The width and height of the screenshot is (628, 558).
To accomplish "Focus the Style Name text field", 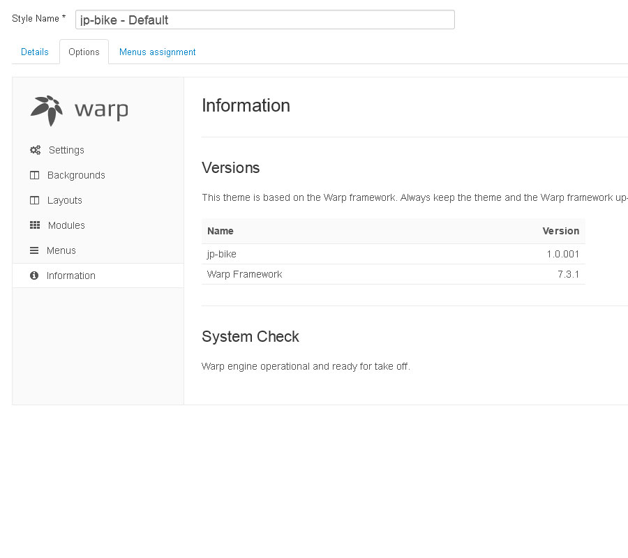I will (x=264, y=20).
